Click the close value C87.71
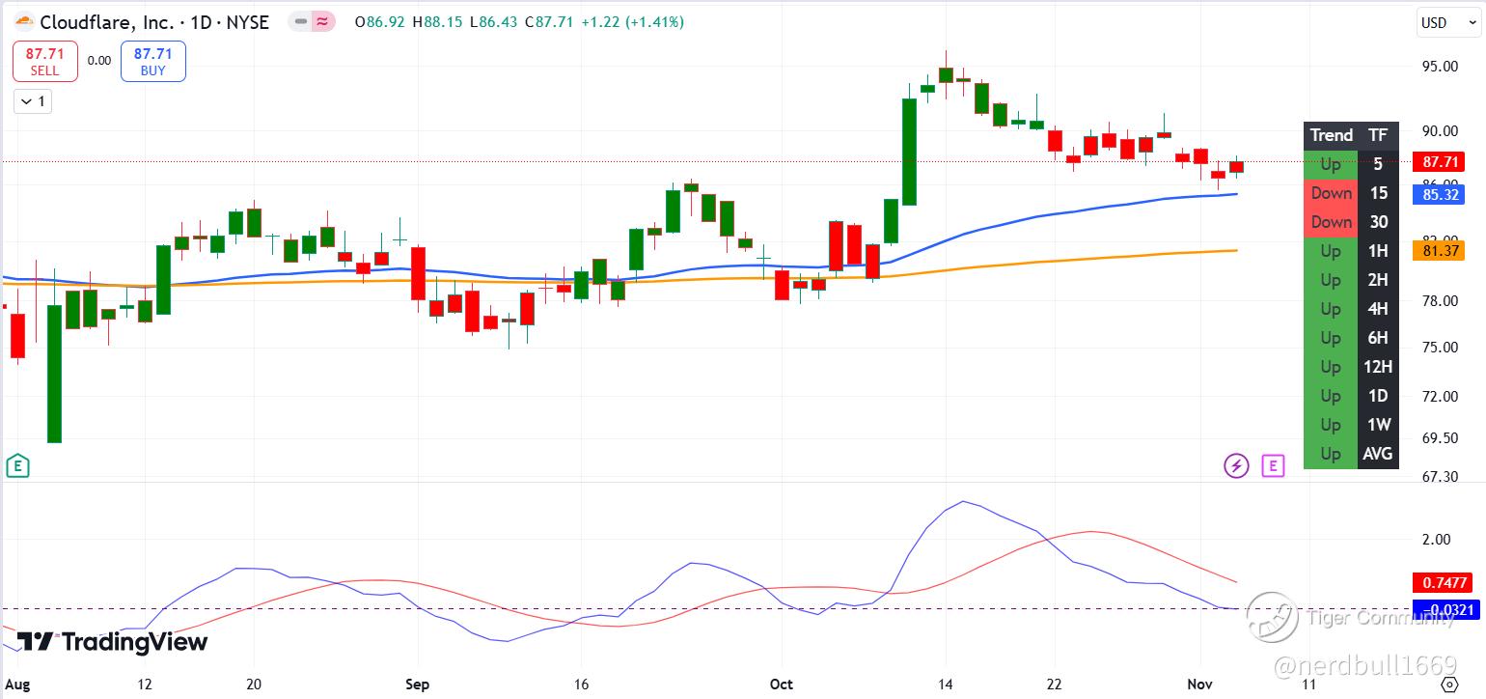Image resolution: width=1486 pixels, height=699 pixels. [549, 21]
